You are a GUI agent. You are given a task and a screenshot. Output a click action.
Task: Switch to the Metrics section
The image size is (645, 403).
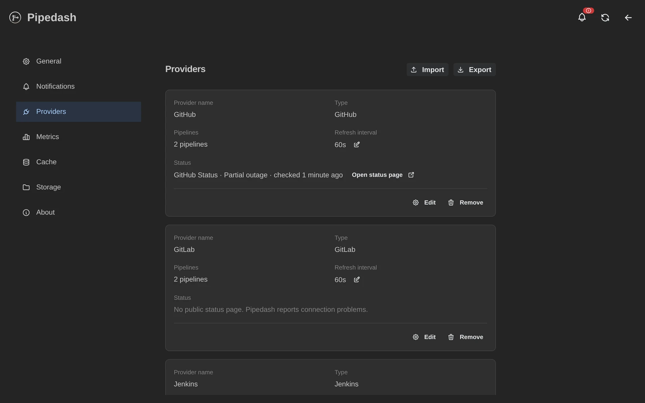(x=78, y=137)
